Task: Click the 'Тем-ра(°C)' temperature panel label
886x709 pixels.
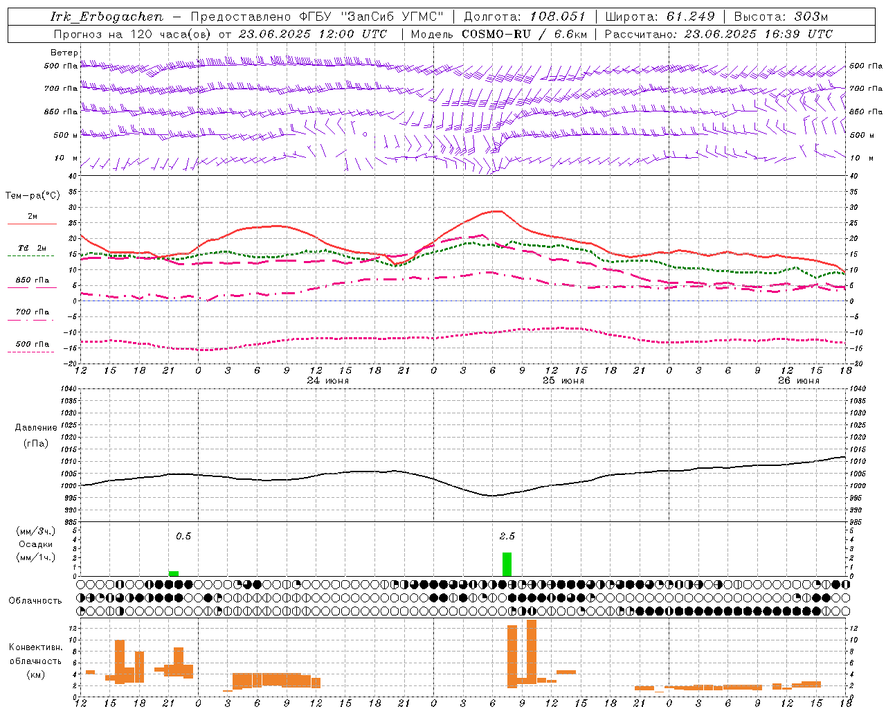Action: click(33, 196)
